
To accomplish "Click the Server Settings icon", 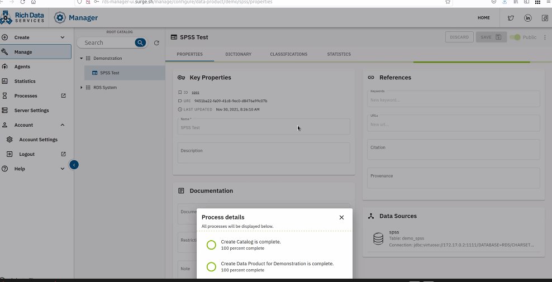I will coord(4,110).
